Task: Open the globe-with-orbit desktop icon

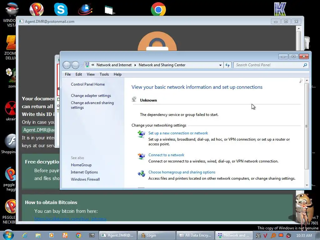Action: (85, 9)
